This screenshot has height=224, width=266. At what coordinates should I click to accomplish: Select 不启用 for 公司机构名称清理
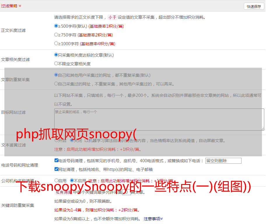(x=72, y=180)
